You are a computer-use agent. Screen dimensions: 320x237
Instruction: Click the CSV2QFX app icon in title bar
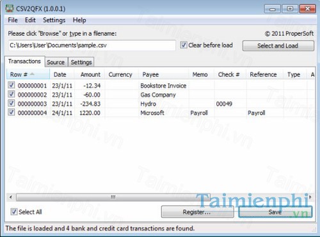tap(9, 8)
